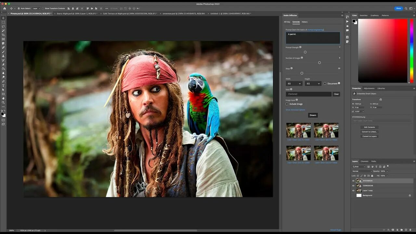Click the Clear seed button
This screenshot has width=416, height=234.
coord(336,94)
